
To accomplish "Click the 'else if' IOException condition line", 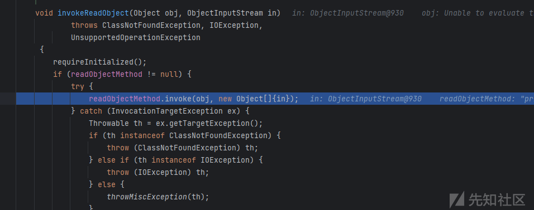I will (x=176, y=160).
